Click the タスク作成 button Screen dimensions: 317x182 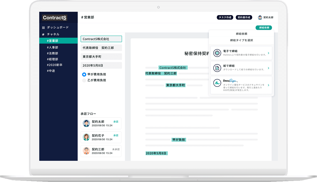click(x=225, y=17)
